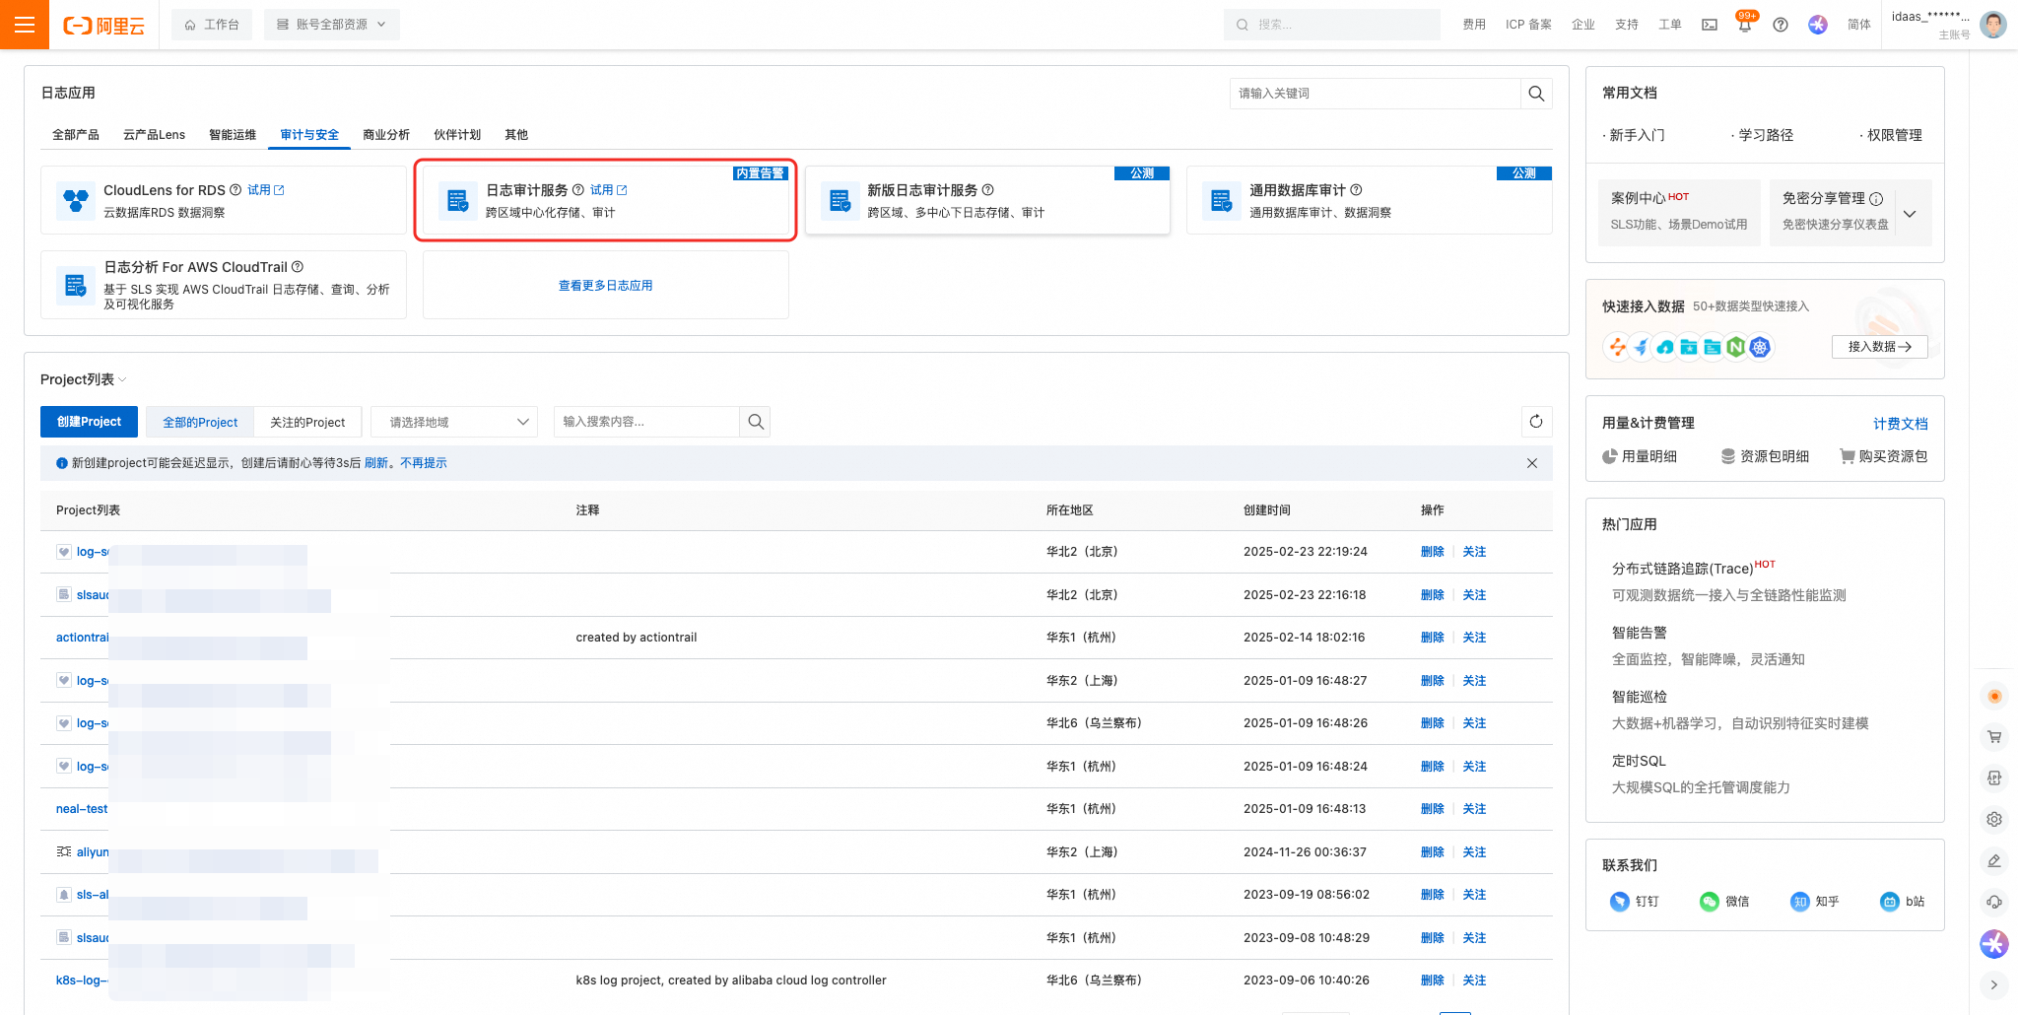Image resolution: width=2018 pixels, height=1015 pixels.
Task: Open the 日志审计服务 application card
Action: [x=605, y=201]
